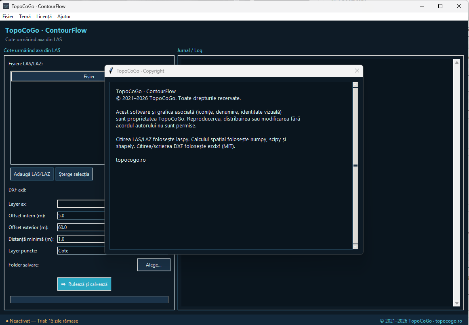Screen dimensions: 469x325
Task: Open the Fișier menu
Action: point(8,17)
